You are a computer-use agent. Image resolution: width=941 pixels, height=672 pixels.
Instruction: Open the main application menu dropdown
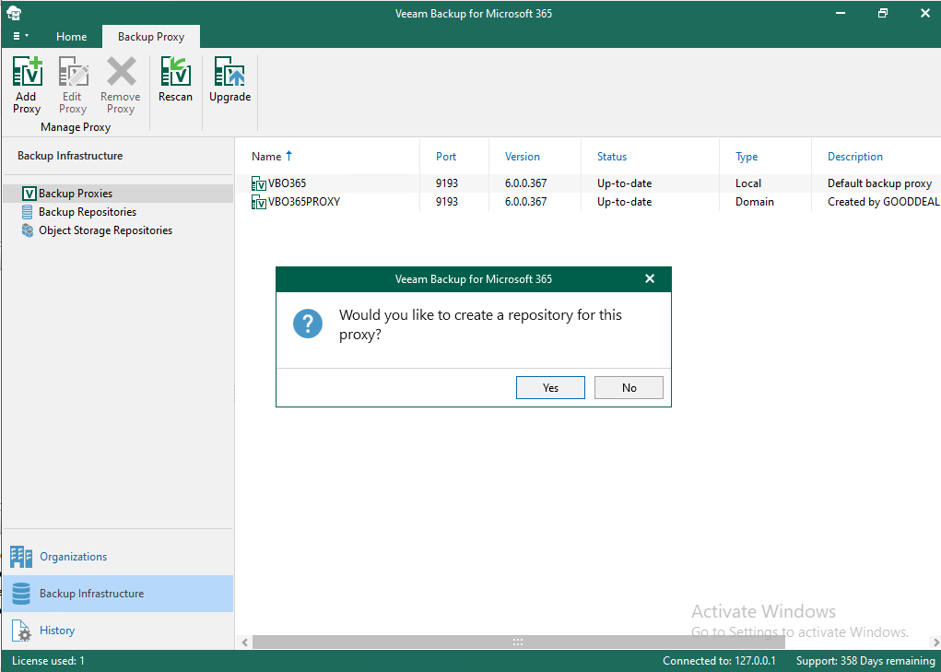click(21, 36)
